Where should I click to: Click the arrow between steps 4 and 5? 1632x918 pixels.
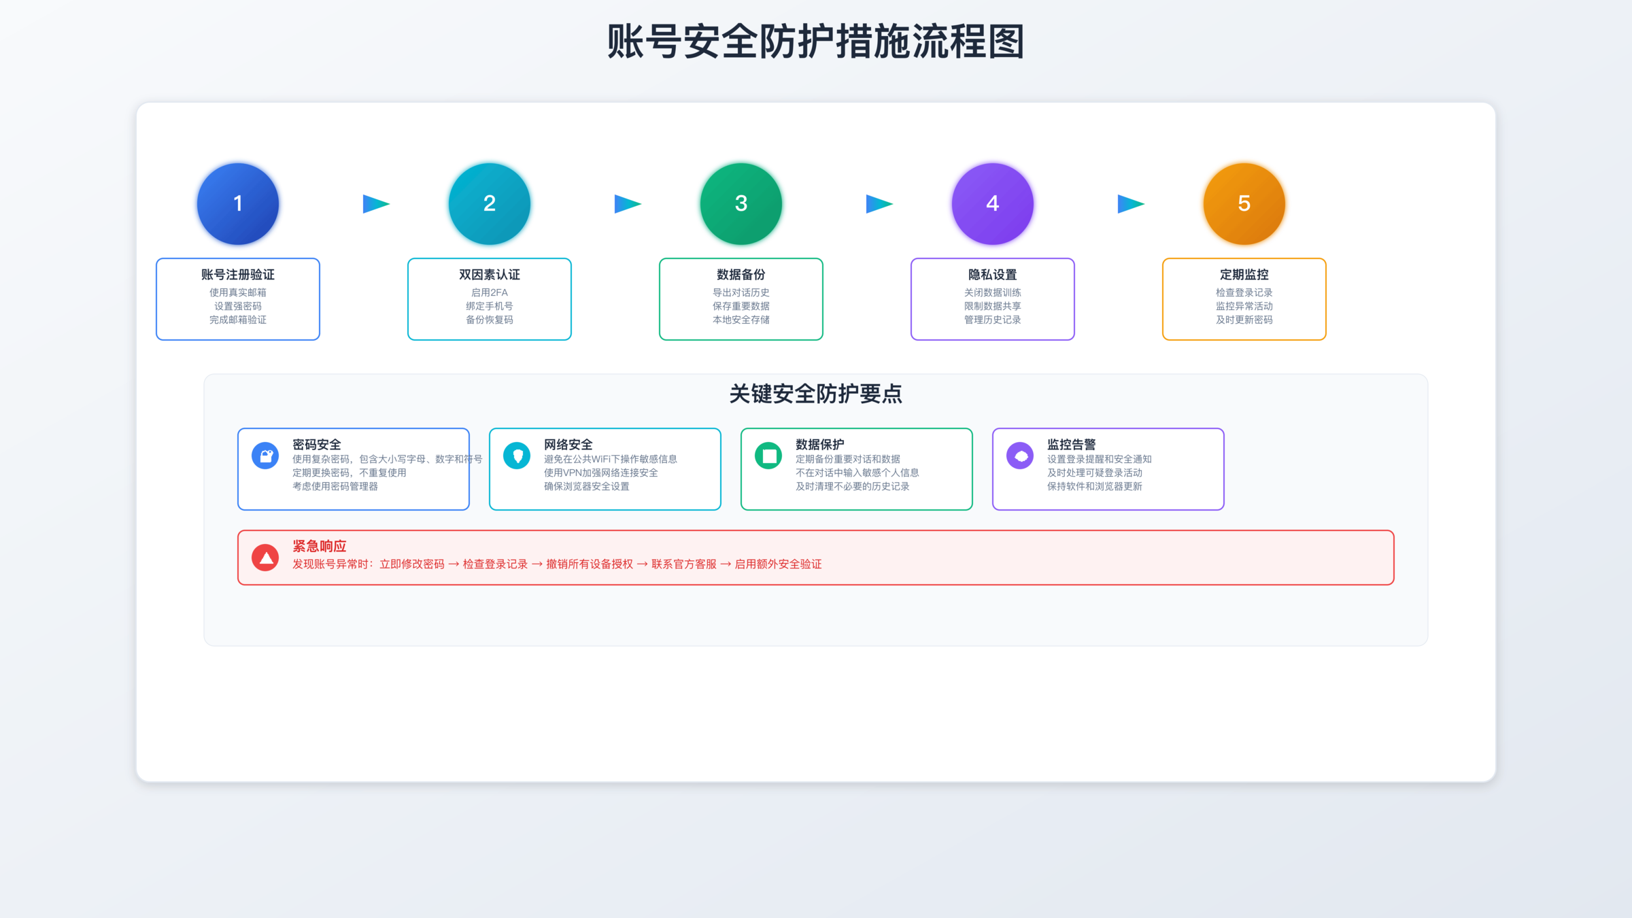tap(1131, 203)
